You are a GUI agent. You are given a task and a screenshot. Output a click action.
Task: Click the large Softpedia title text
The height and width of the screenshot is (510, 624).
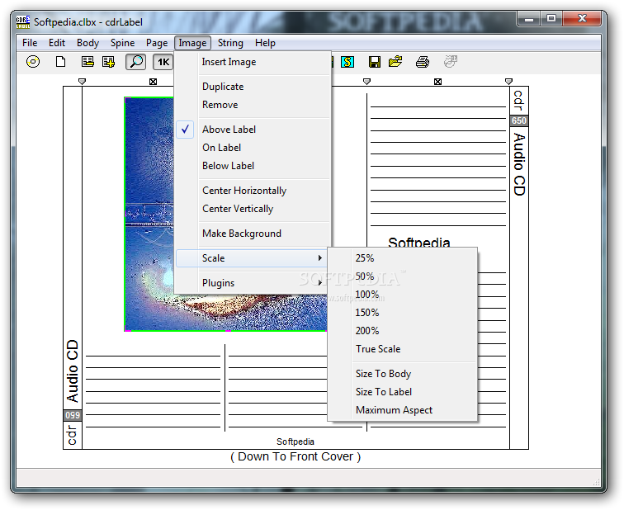tap(419, 242)
